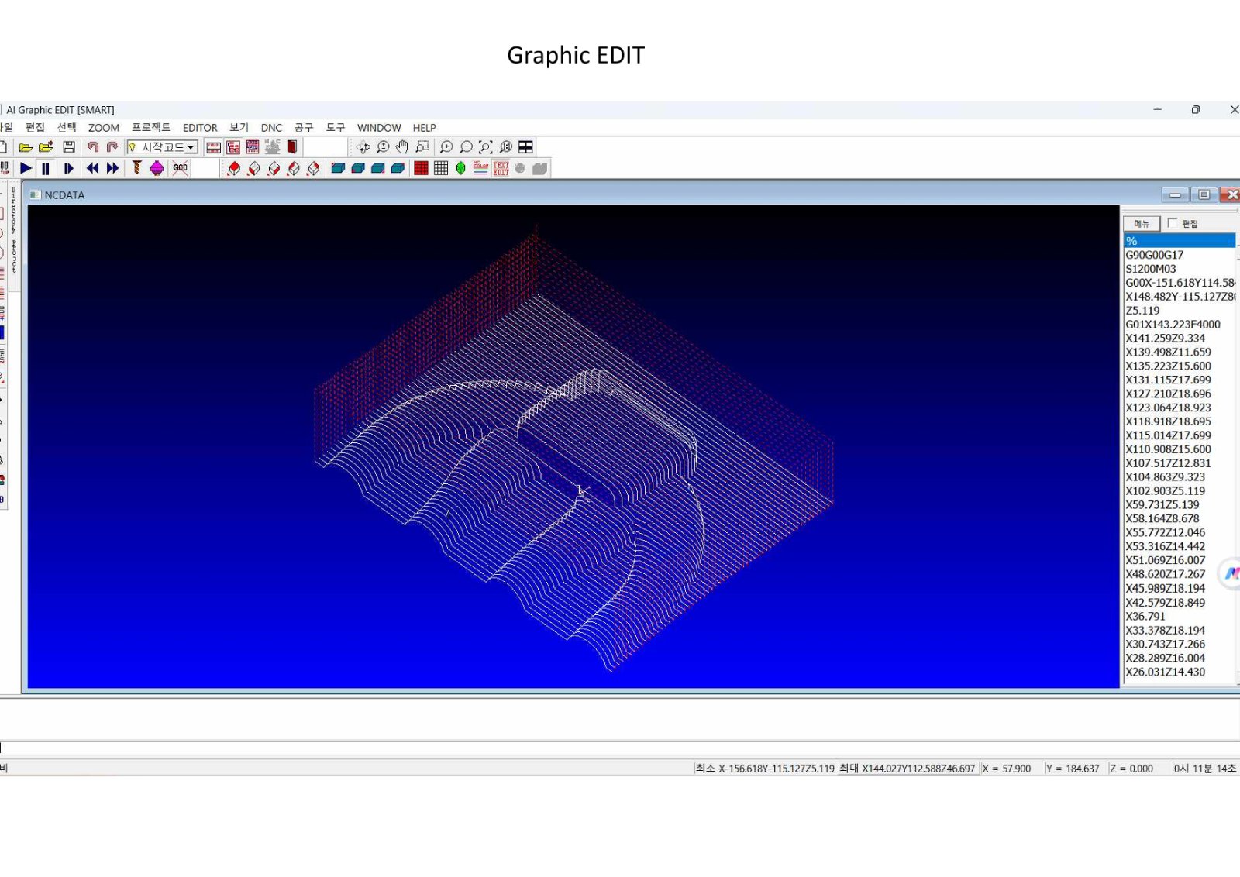Rewind the simulation
Image resolution: width=1240 pixels, height=877 pixels.
[x=92, y=168]
